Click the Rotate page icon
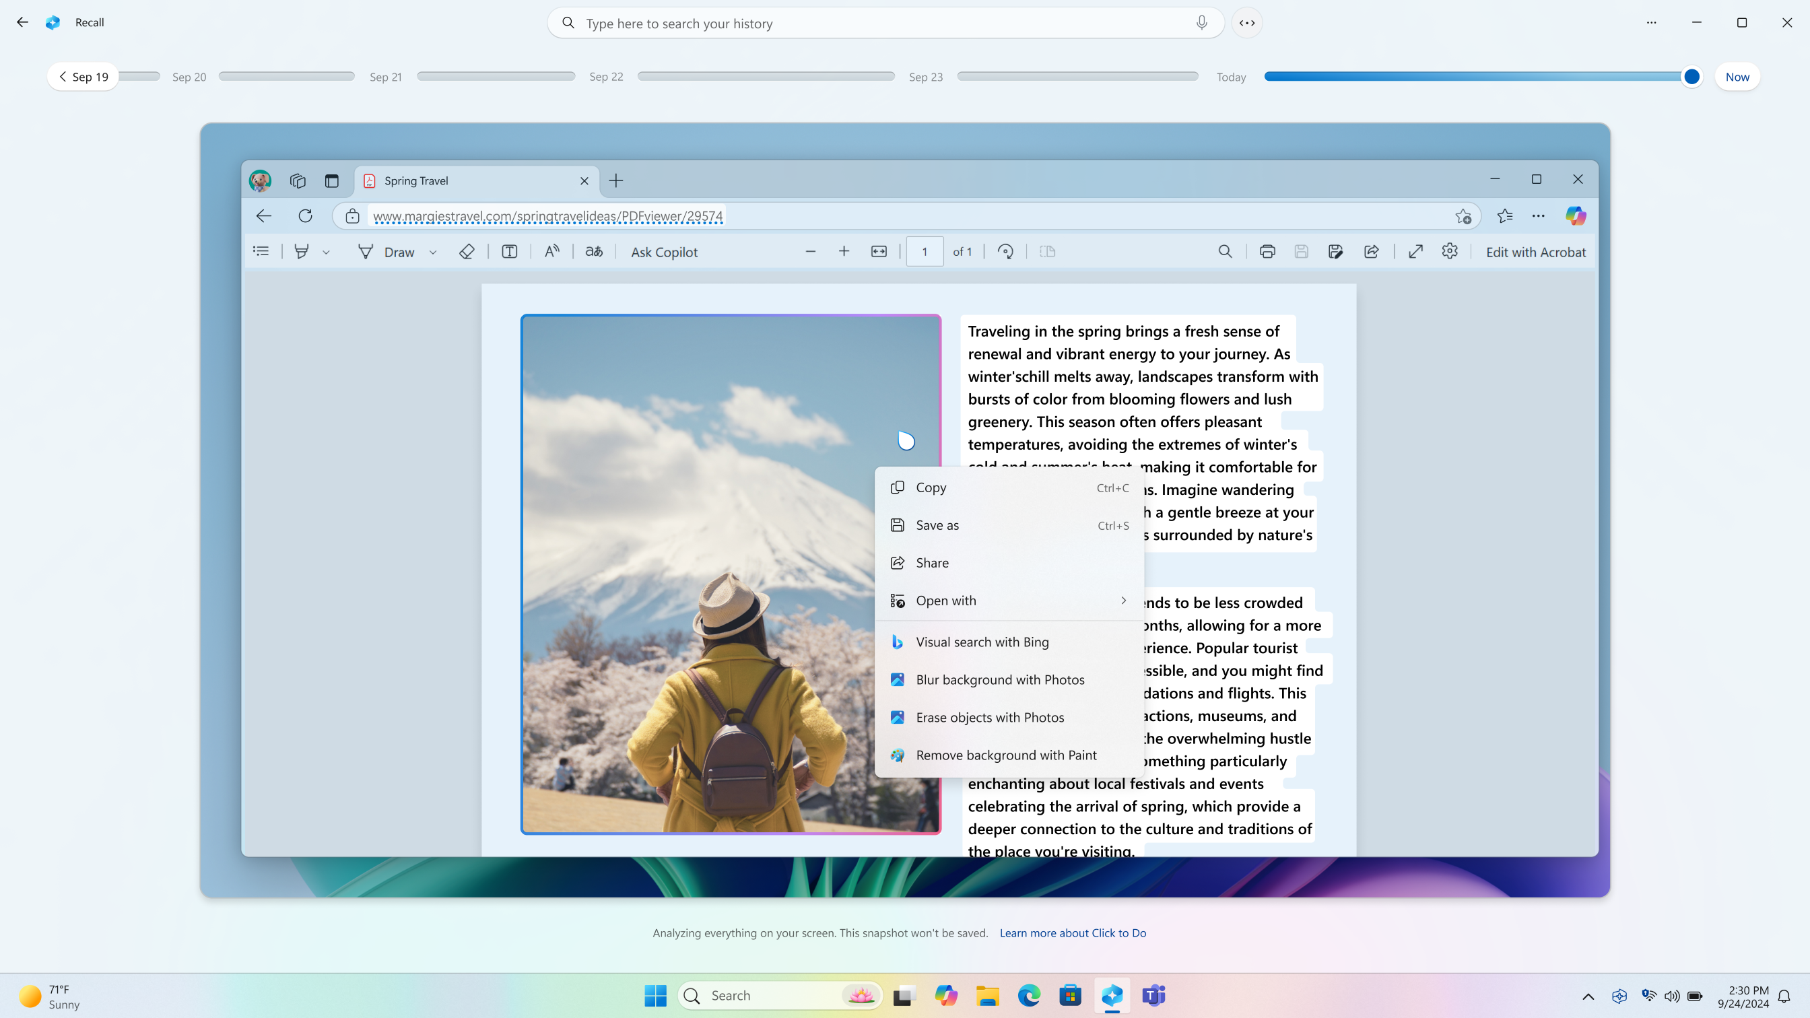Viewport: 1810px width, 1018px height. coord(1007,252)
